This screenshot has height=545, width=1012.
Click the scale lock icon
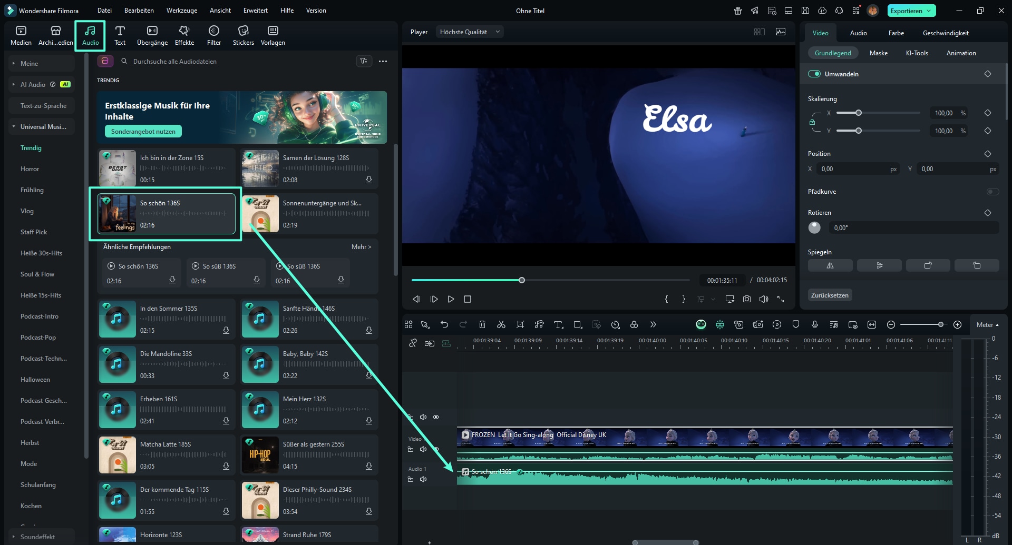[812, 122]
